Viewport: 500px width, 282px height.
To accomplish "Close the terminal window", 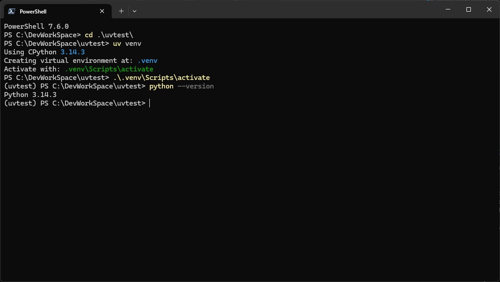I will (x=489, y=9).
